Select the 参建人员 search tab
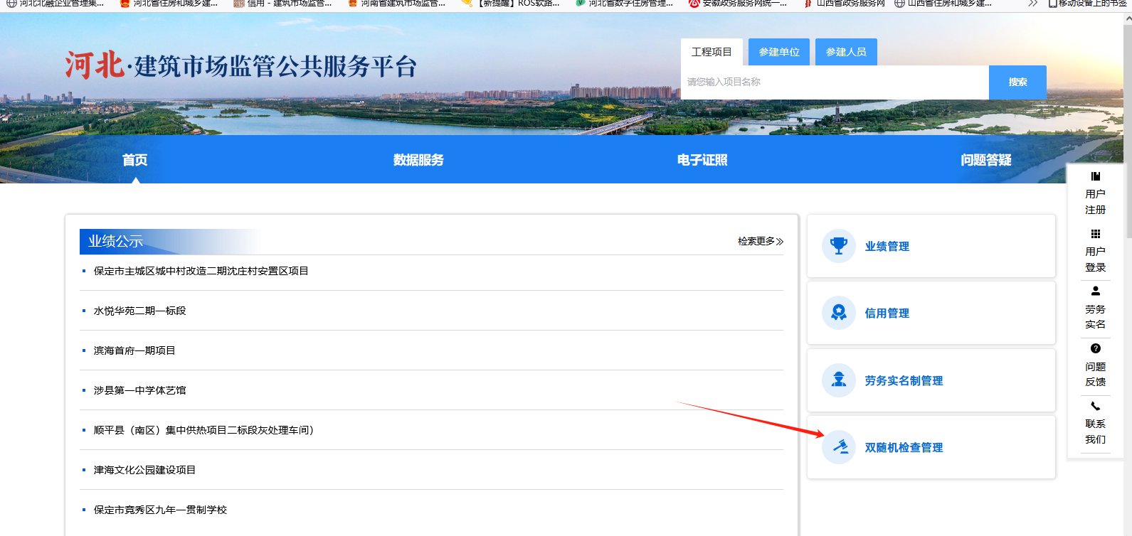The image size is (1132, 536). (x=846, y=52)
